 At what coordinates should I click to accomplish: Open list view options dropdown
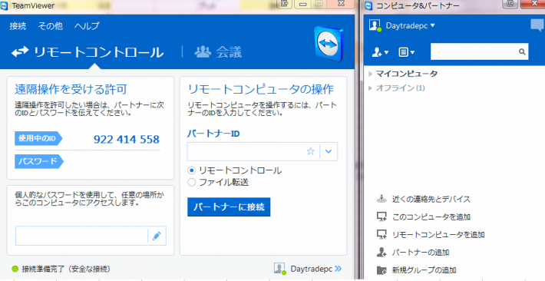406,52
